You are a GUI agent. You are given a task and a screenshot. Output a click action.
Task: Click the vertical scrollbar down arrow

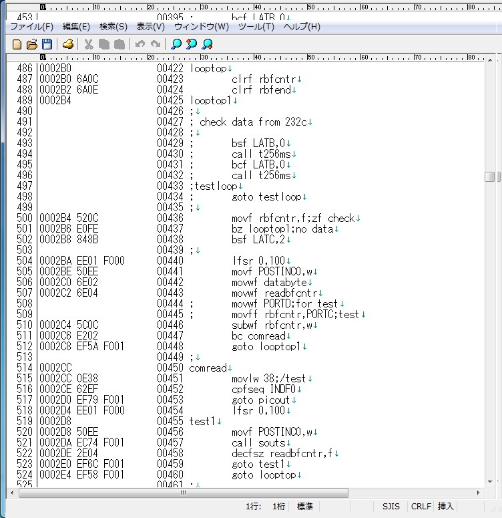[490, 481]
